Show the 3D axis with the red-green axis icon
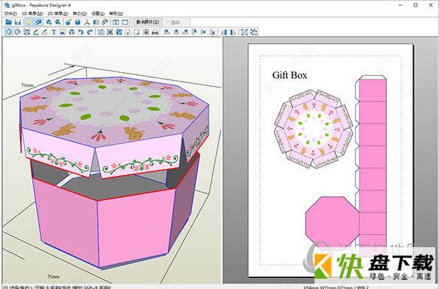The height and width of the screenshot is (289, 439). [x=87, y=22]
